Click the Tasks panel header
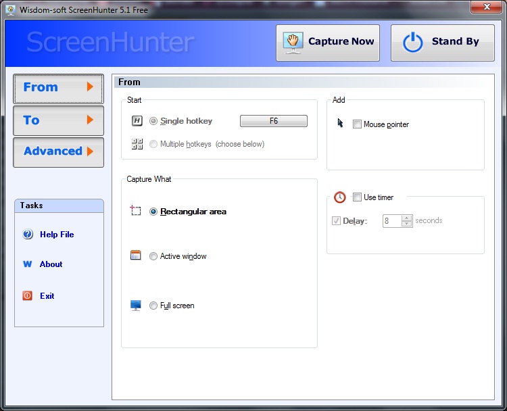The image size is (507, 411). click(59, 205)
